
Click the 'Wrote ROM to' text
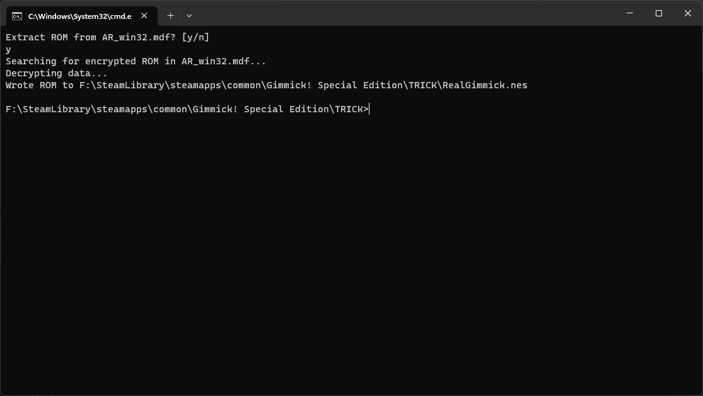click(40, 85)
